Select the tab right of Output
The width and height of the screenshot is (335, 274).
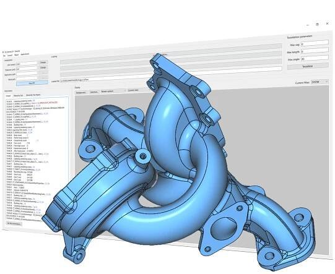click(18, 95)
